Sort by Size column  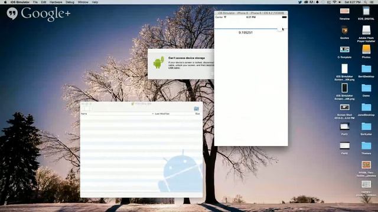(x=197, y=114)
